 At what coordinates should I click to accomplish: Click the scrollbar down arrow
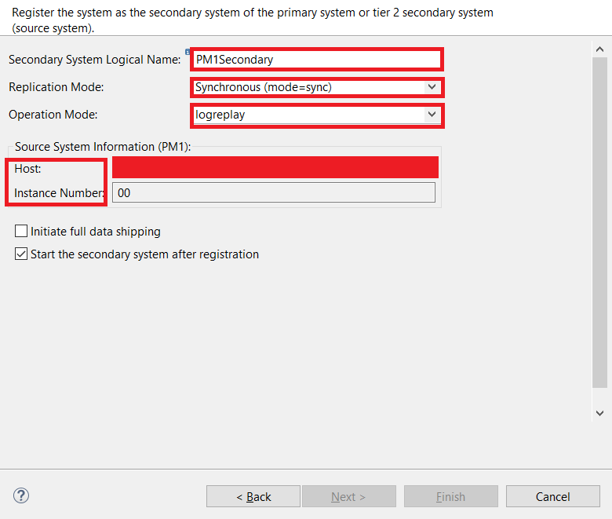(x=600, y=412)
